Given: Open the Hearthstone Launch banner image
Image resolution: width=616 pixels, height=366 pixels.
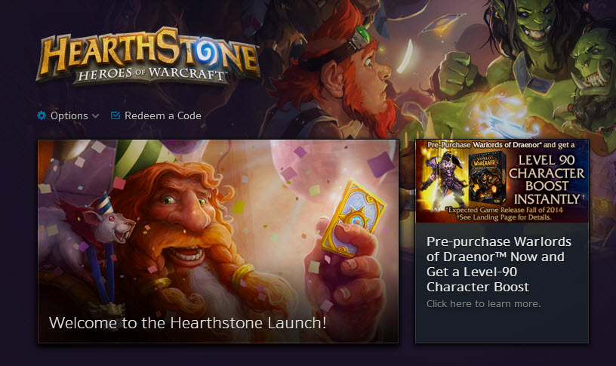Looking at the screenshot, I should [218, 241].
